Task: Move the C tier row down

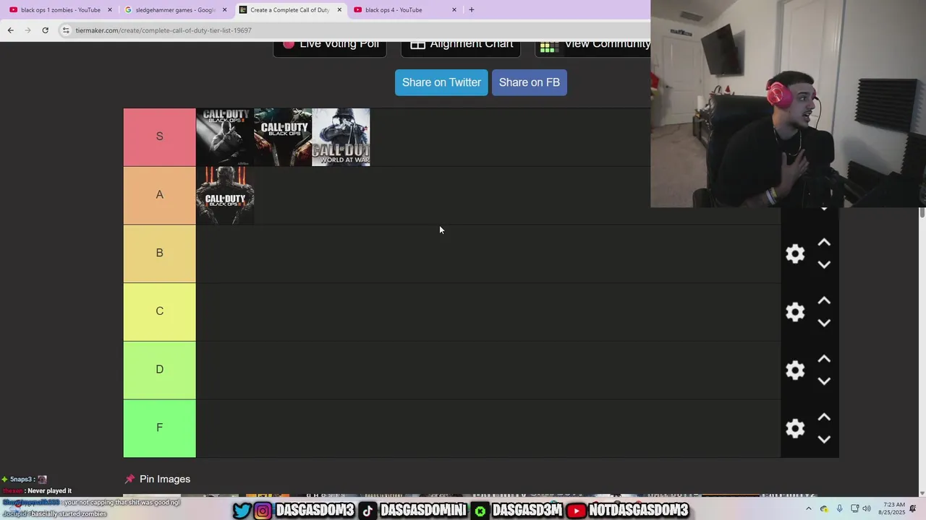Action: (x=824, y=323)
